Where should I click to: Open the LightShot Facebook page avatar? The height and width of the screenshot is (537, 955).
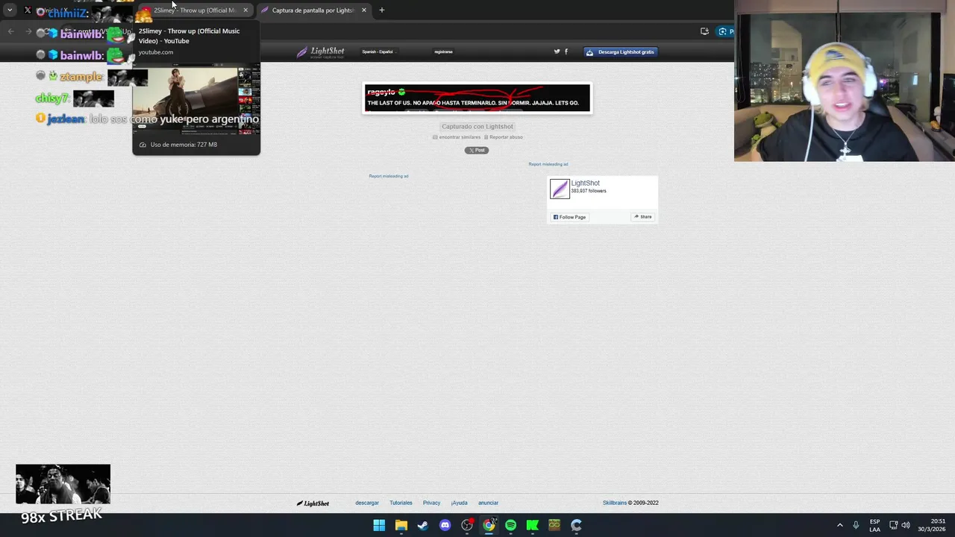pos(560,189)
